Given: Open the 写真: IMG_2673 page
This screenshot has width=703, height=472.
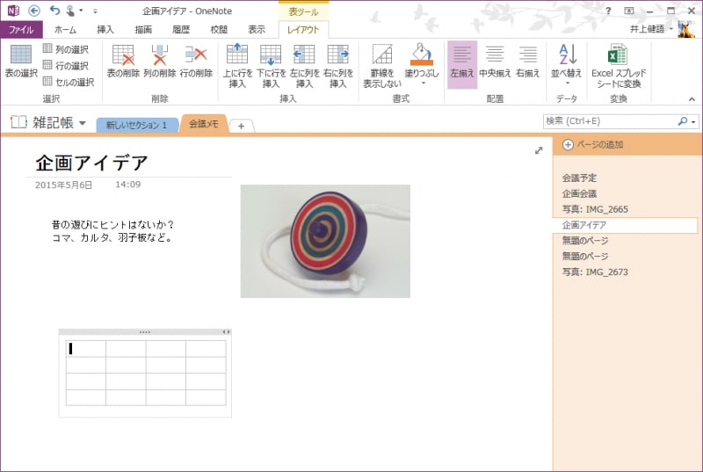Looking at the screenshot, I should (595, 272).
